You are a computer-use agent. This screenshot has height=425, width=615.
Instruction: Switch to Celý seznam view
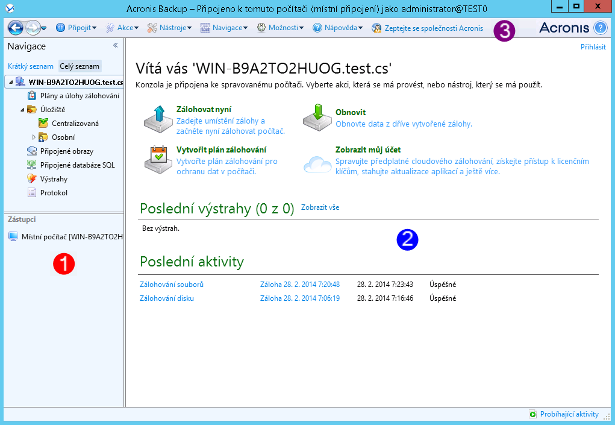[80, 66]
